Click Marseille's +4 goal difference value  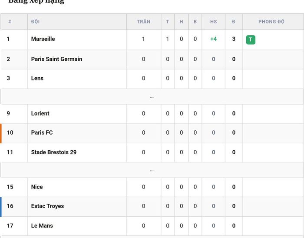(x=214, y=39)
